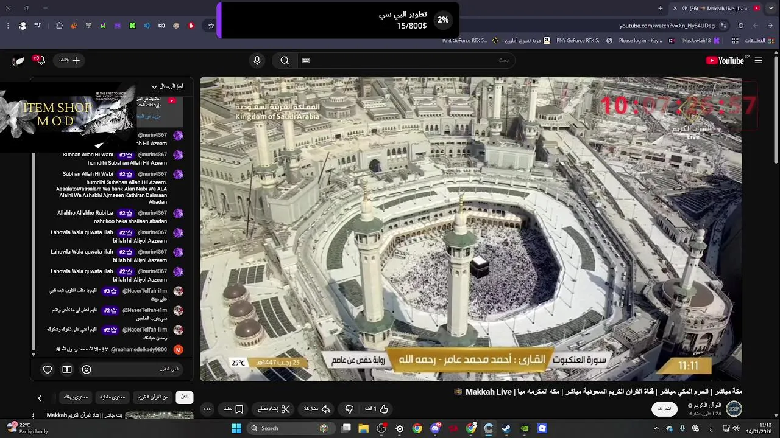The image size is (780, 438).
Task: Send a heart reaction in live chat
Action: pos(48,369)
